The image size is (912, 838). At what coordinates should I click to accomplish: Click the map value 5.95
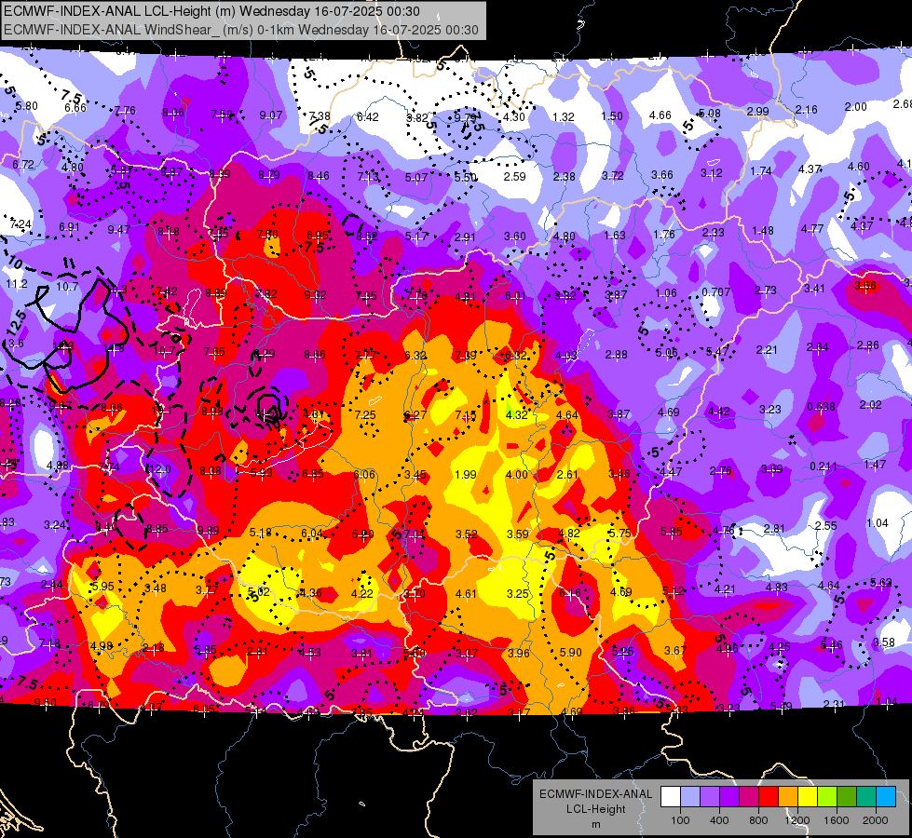coord(103,586)
